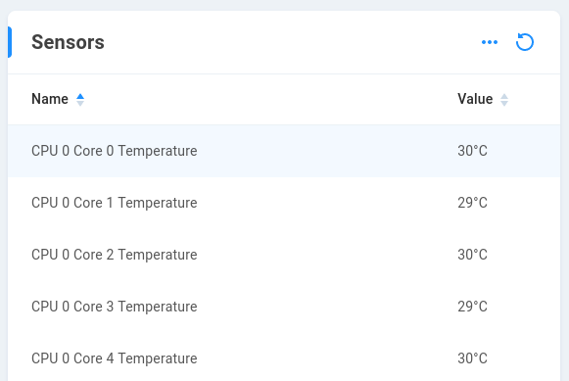The height and width of the screenshot is (381, 569).
Task: Click the 29°C value for Core 3
Action: (x=472, y=307)
